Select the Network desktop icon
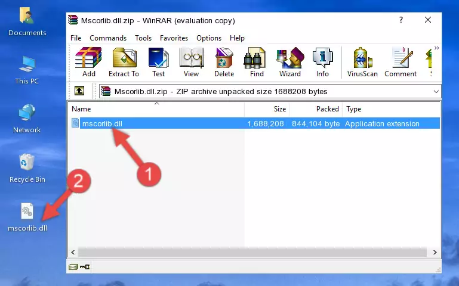 27,119
